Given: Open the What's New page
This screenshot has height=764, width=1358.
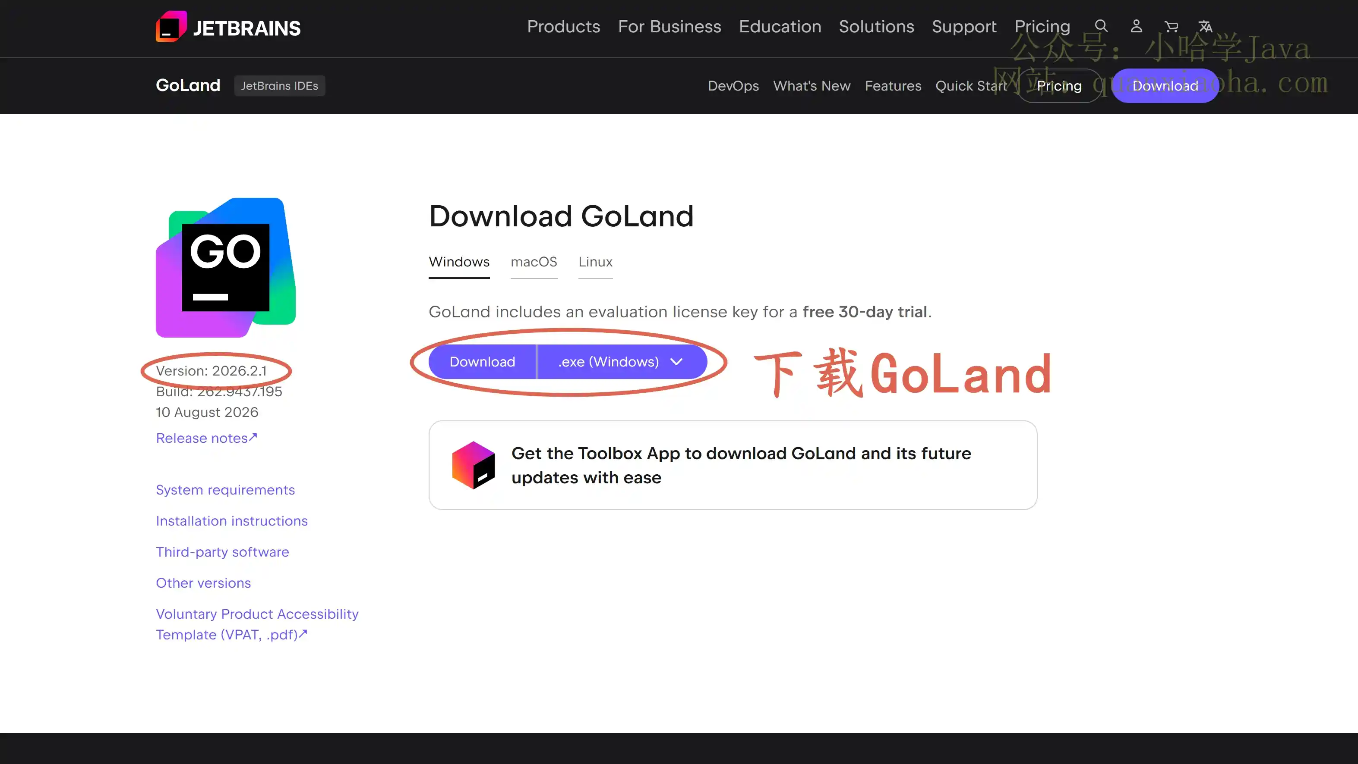Looking at the screenshot, I should [812, 86].
